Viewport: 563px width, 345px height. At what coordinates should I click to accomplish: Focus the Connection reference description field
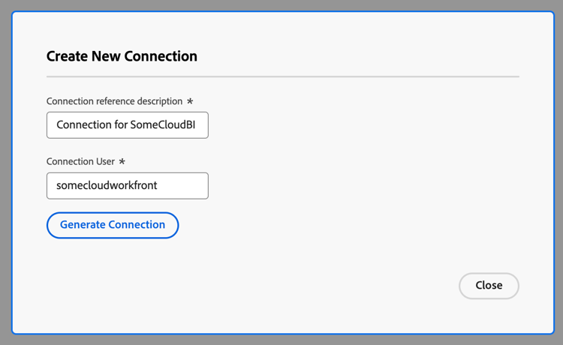pos(127,125)
